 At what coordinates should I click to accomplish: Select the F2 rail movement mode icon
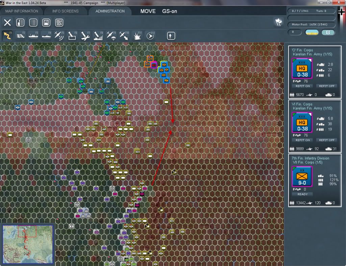tap(21, 35)
